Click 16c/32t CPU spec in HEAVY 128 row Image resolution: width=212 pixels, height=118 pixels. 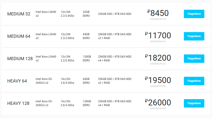(x=65, y=101)
